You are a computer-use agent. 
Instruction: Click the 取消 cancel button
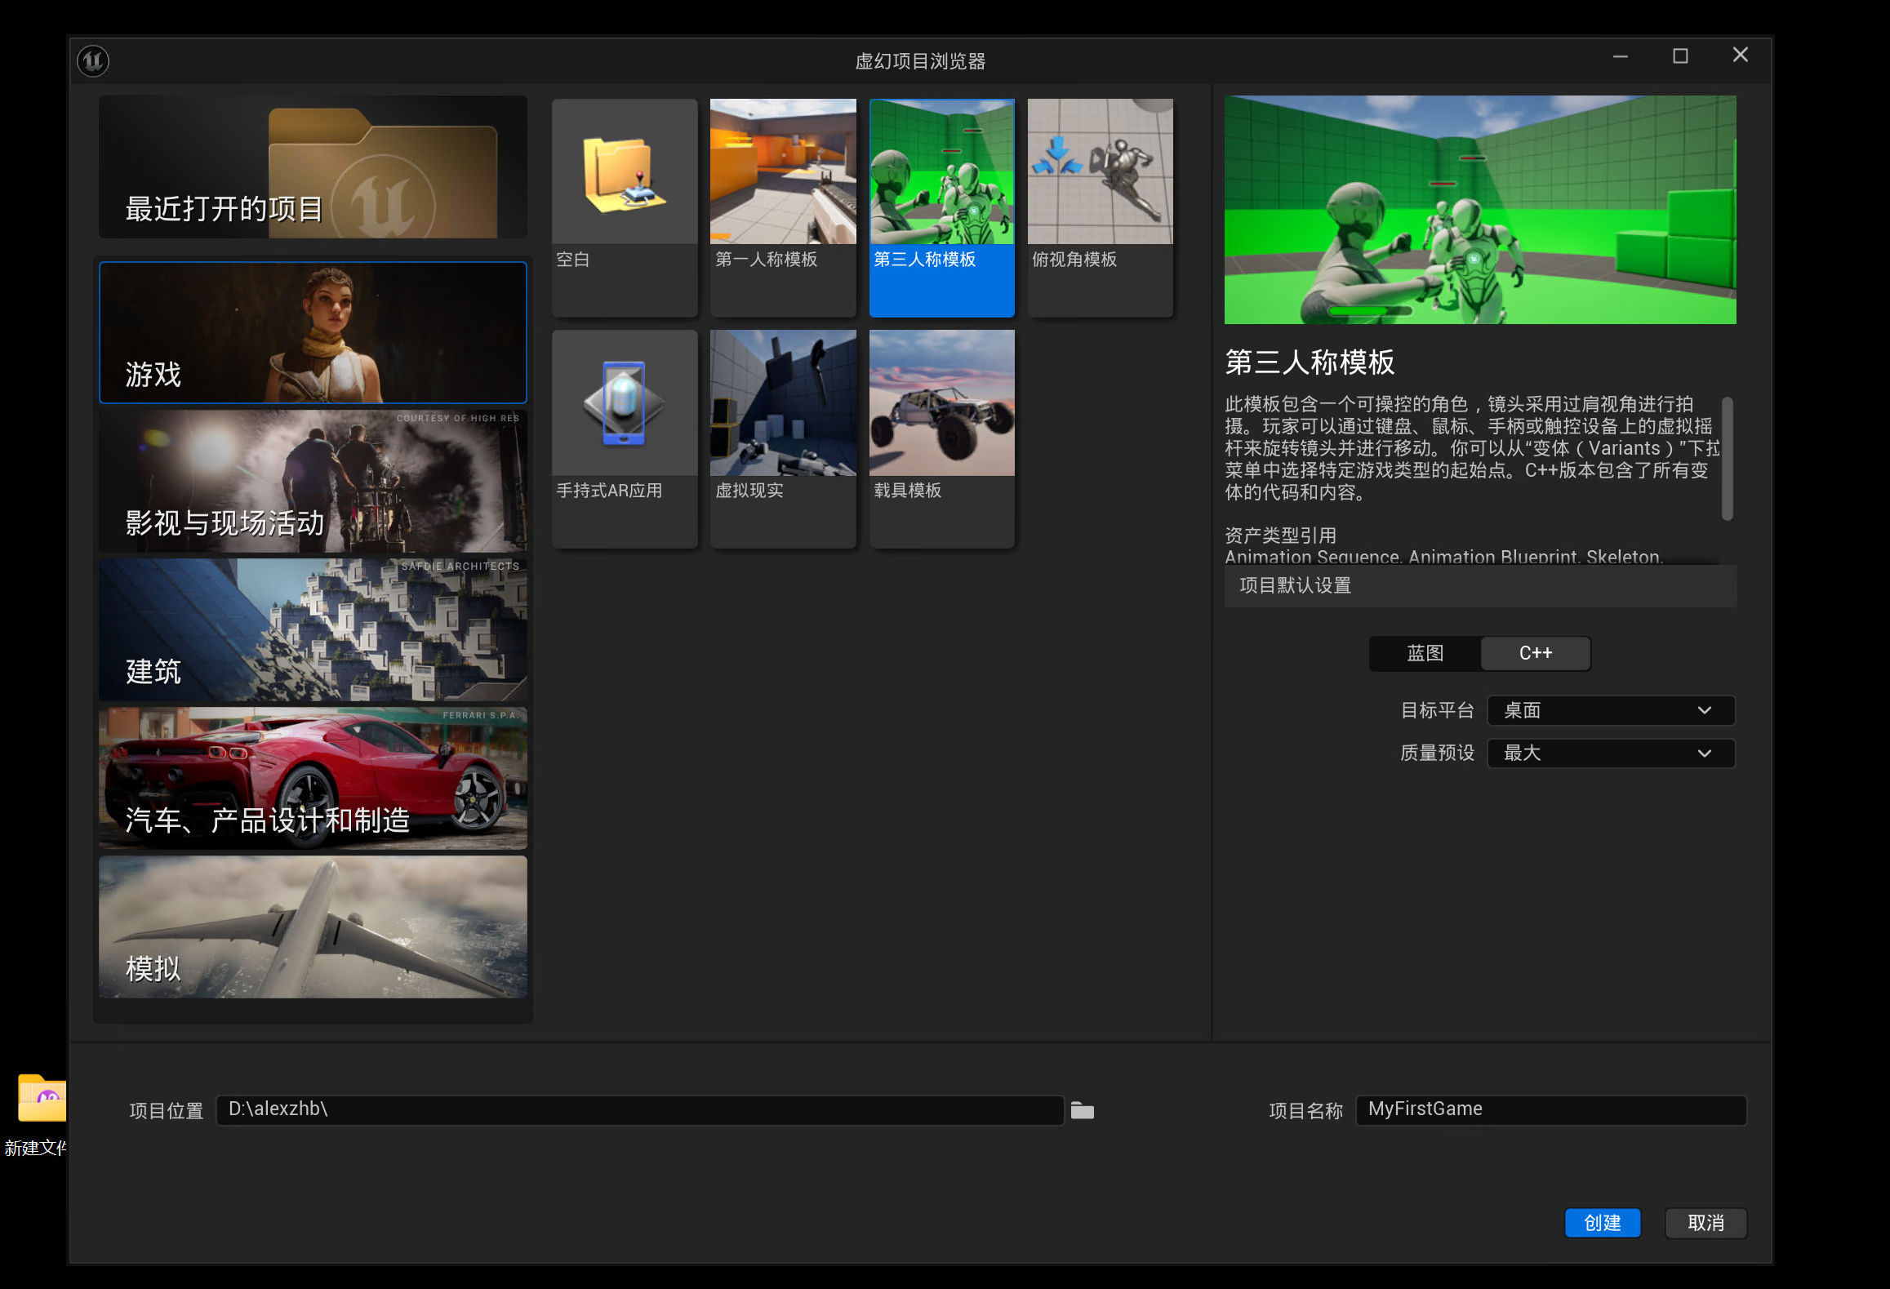pos(1705,1223)
